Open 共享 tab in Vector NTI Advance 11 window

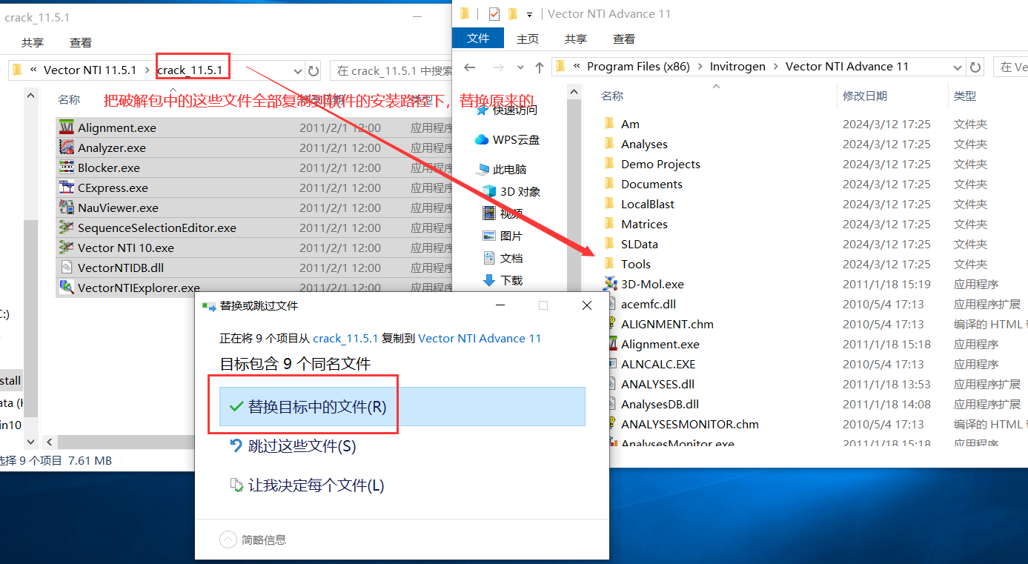[x=576, y=39]
